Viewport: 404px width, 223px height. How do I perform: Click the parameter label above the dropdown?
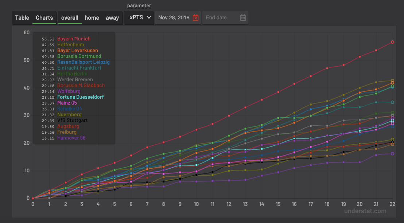(139, 5)
